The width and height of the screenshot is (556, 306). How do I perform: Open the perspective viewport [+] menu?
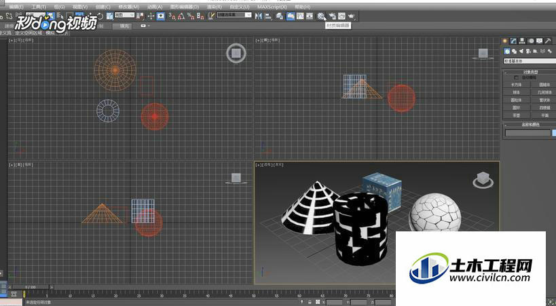259,165
